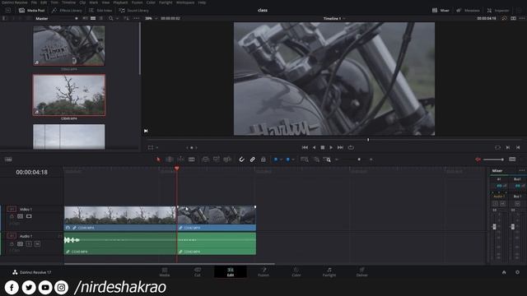Lock the Video 1 track
The image size is (527, 296).
pos(12,216)
